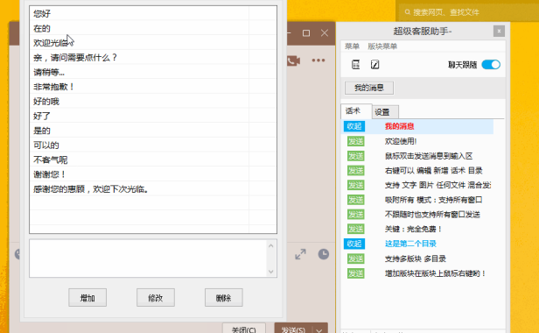The image size is (539, 333).
Task: Click the input box scroll down arrow
Action: coord(271,272)
